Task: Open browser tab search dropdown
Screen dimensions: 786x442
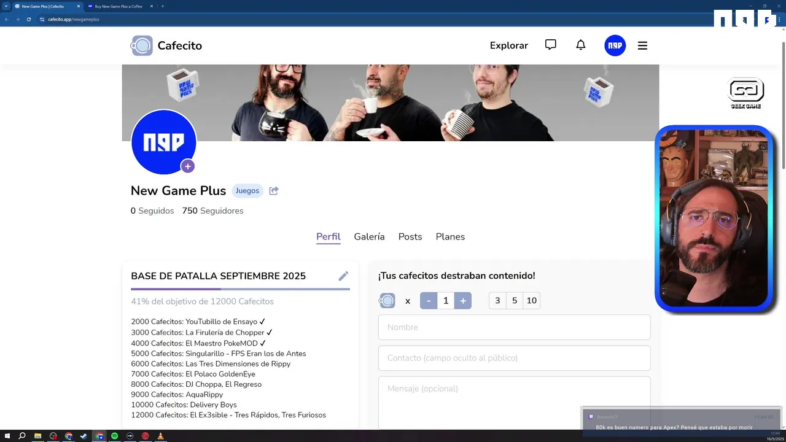Action: point(6,6)
